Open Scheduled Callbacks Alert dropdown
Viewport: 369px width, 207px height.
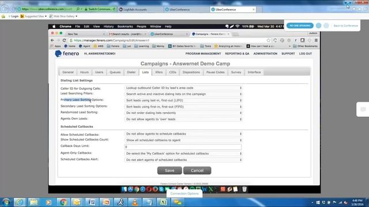[x=183, y=160]
